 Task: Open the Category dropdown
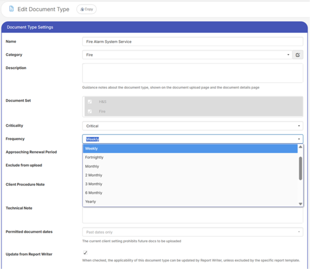tap(187, 55)
